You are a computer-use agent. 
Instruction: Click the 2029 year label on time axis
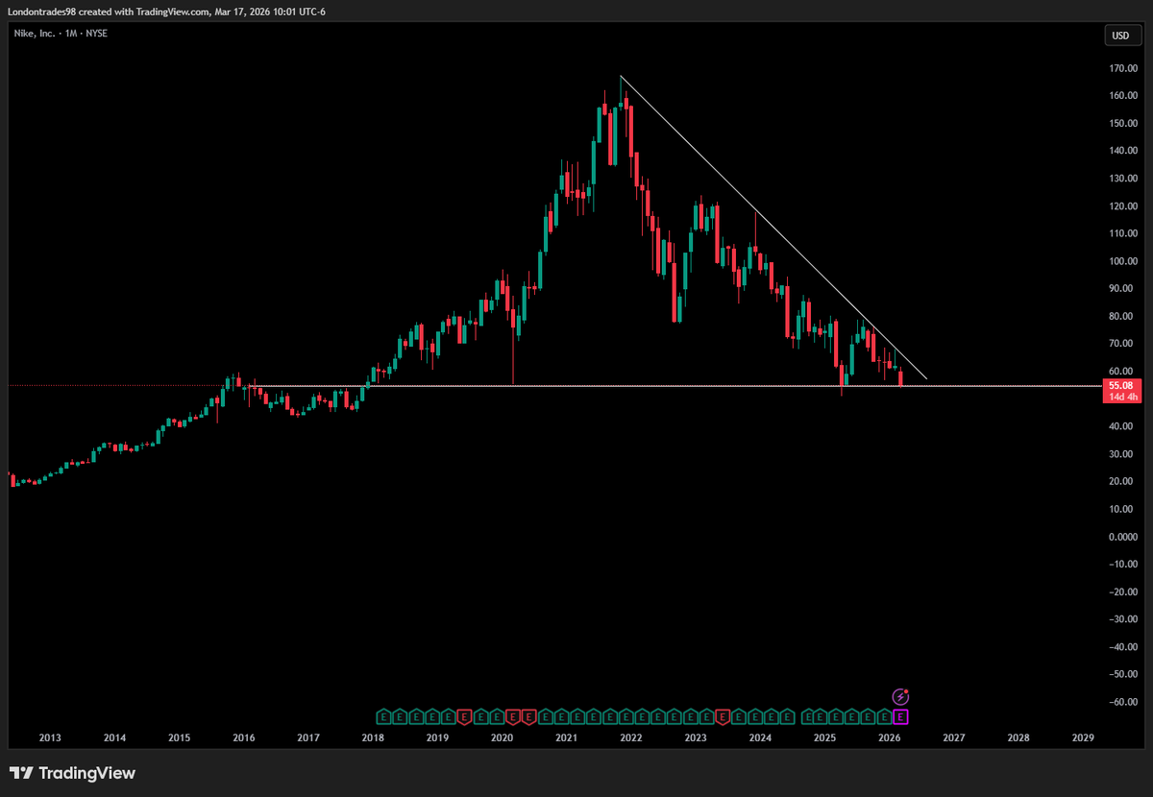click(x=1083, y=738)
